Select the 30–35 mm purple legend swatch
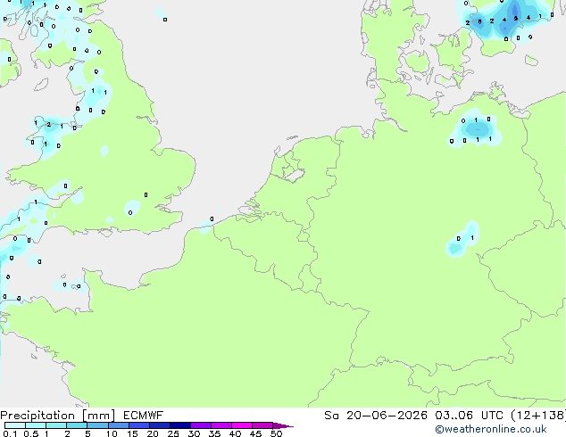Viewport: 566px width, 437px height. coord(201,425)
